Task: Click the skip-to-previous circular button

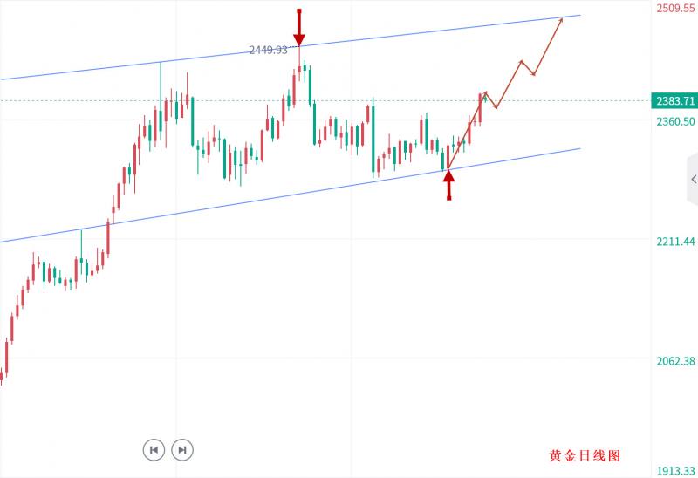Action: pyautogui.click(x=154, y=450)
